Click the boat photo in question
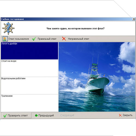The height and width of the screenshot is (136, 136). coord(97,77)
